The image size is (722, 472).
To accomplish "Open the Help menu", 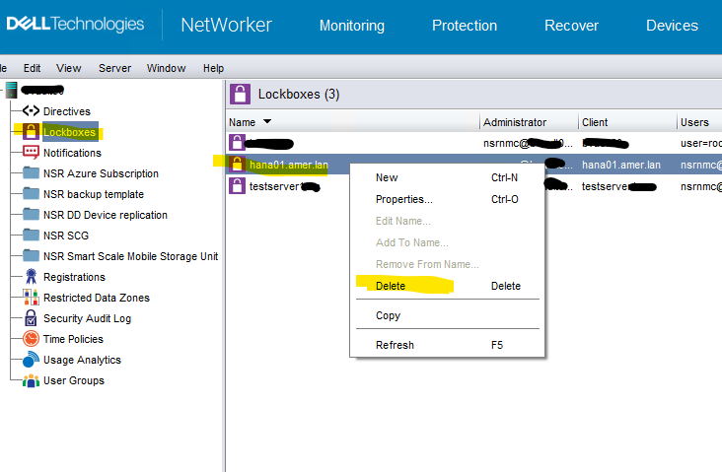I will [213, 68].
